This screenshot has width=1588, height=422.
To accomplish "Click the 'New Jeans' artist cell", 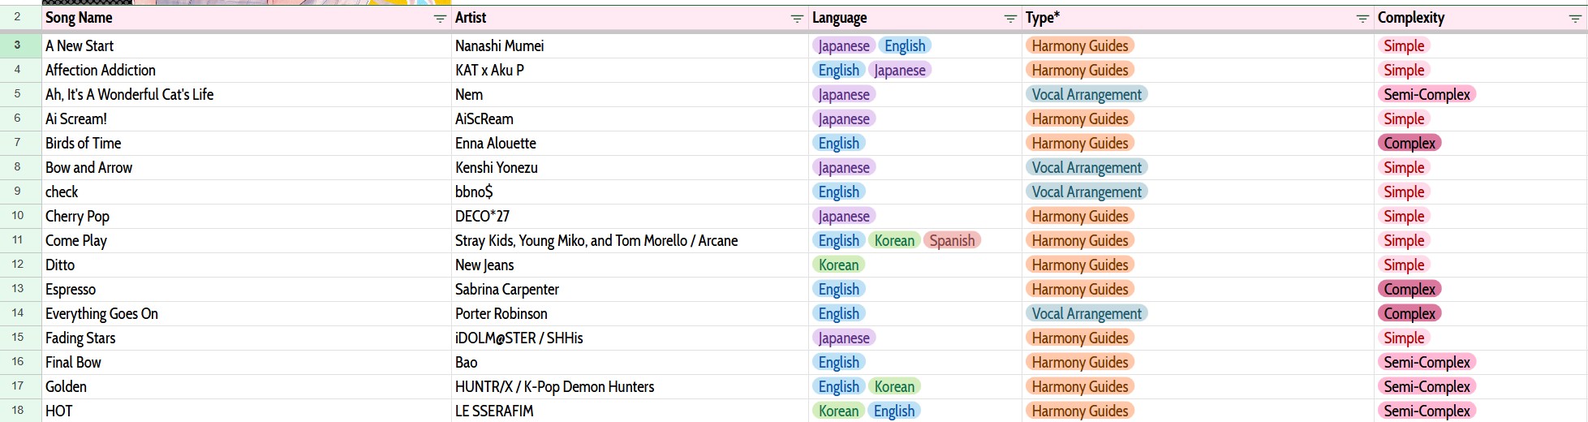I will (630, 265).
